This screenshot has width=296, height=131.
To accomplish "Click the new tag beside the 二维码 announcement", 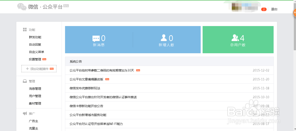I will 138,70.
